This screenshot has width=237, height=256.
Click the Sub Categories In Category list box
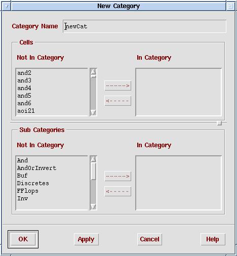tap(179, 183)
